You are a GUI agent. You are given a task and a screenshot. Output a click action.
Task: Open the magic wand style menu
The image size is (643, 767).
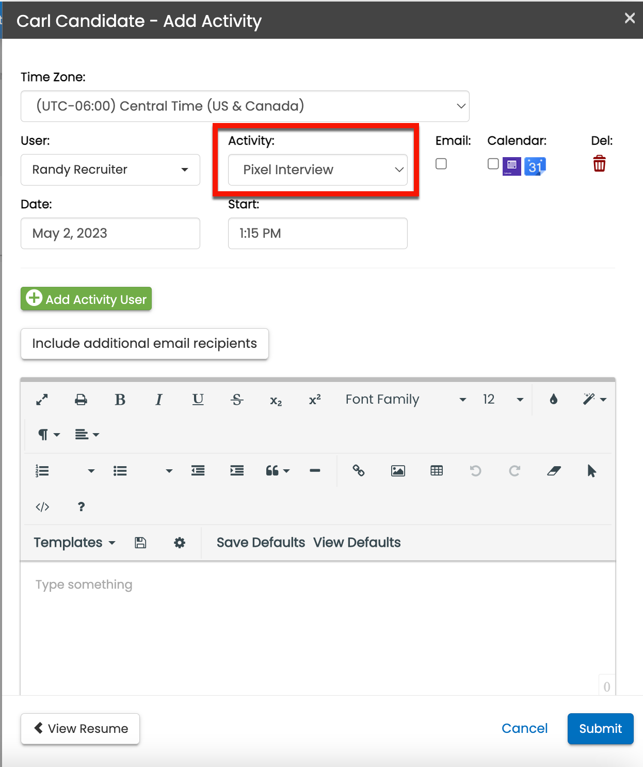click(594, 399)
